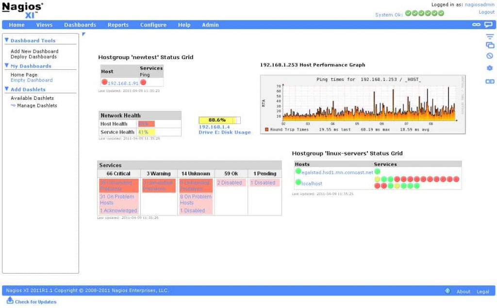Click the green host icon beside egalstad.hsd1.mn.comcast.net
Image resolution: width=497 pixels, height=308 pixels.
pyautogui.click(x=298, y=171)
